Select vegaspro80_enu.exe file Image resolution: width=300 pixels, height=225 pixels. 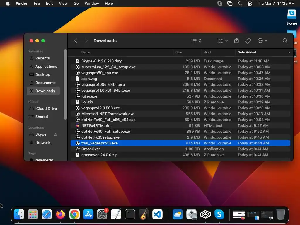pyautogui.click(x=180, y=73)
